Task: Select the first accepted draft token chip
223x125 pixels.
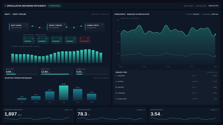Action: (x=29, y=40)
